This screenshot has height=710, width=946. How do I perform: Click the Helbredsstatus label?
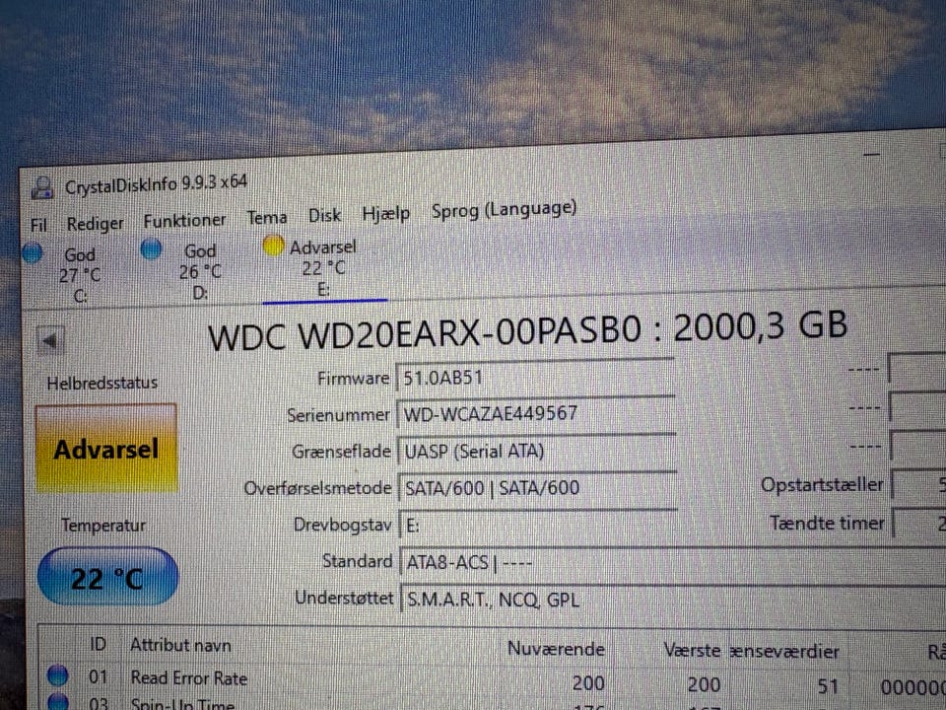101,383
